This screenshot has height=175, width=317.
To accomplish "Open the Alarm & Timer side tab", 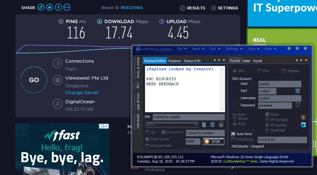I will tap(138, 68).
